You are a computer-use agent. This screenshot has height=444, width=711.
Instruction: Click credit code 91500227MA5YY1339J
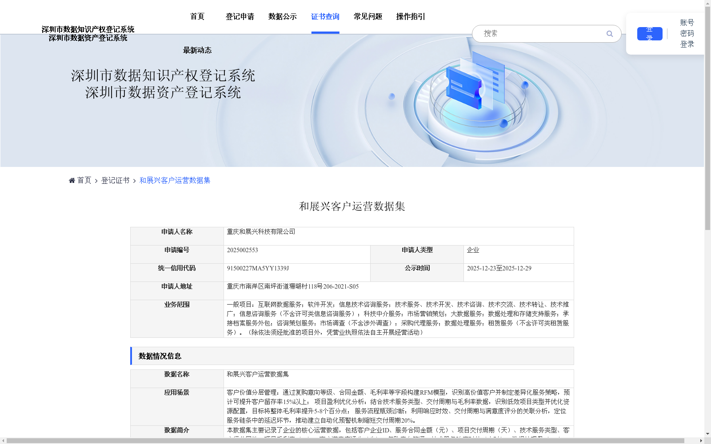tap(258, 268)
